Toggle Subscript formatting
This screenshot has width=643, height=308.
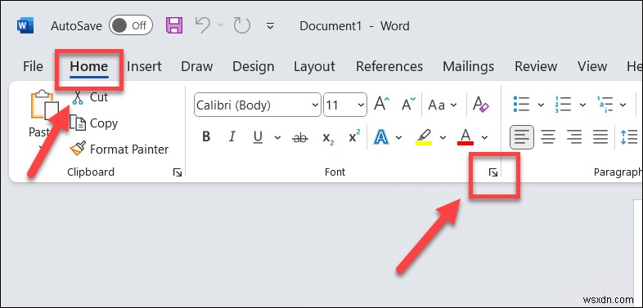[x=328, y=137]
